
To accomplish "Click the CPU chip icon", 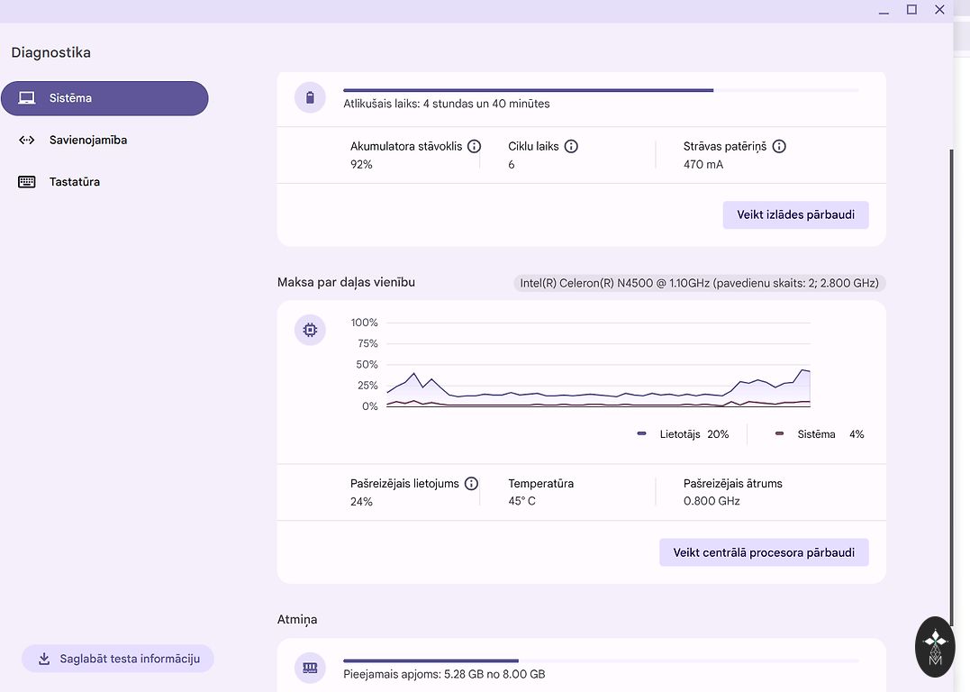I will pos(310,331).
